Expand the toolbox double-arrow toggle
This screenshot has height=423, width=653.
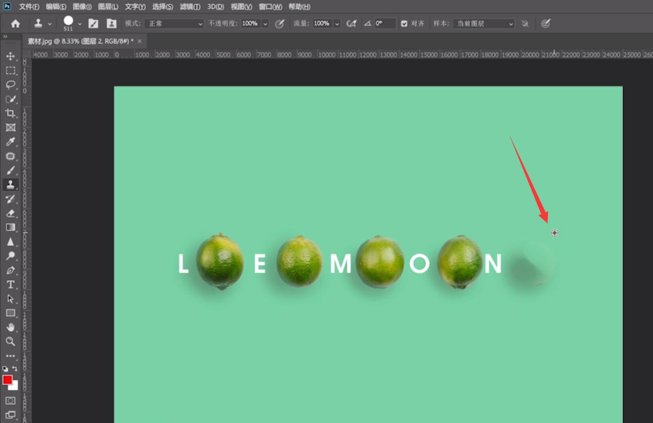(x=5, y=37)
